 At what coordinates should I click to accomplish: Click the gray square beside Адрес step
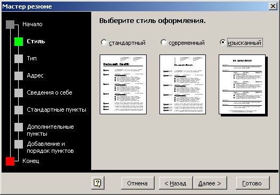pyautogui.click(x=19, y=76)
